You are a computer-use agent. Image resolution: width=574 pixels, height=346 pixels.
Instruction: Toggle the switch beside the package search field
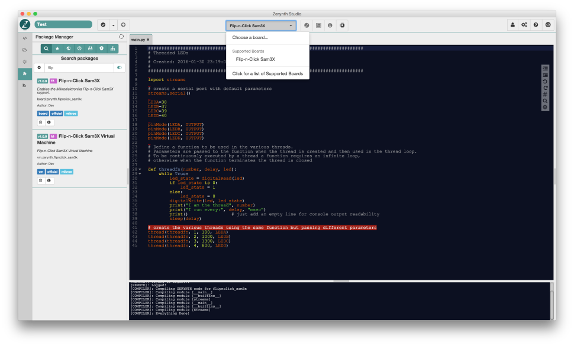120,67
